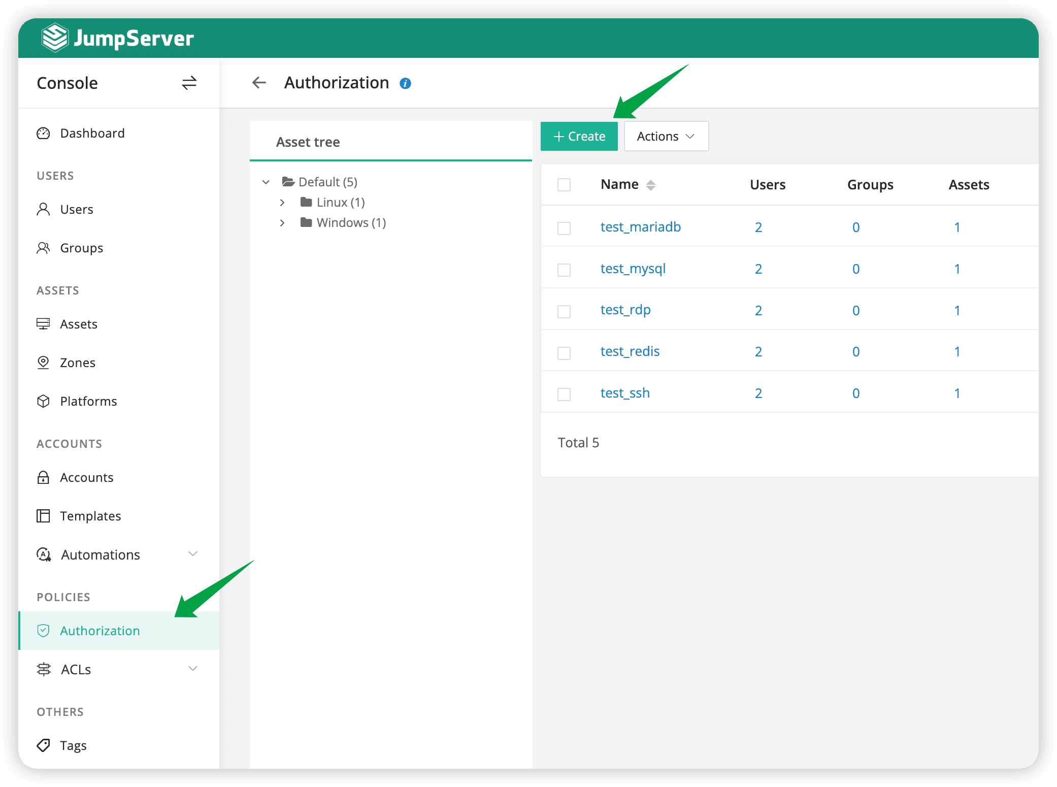1057x787 pixels.
Task: Select the Platforms sidebar item
Action: click(88, 401)
